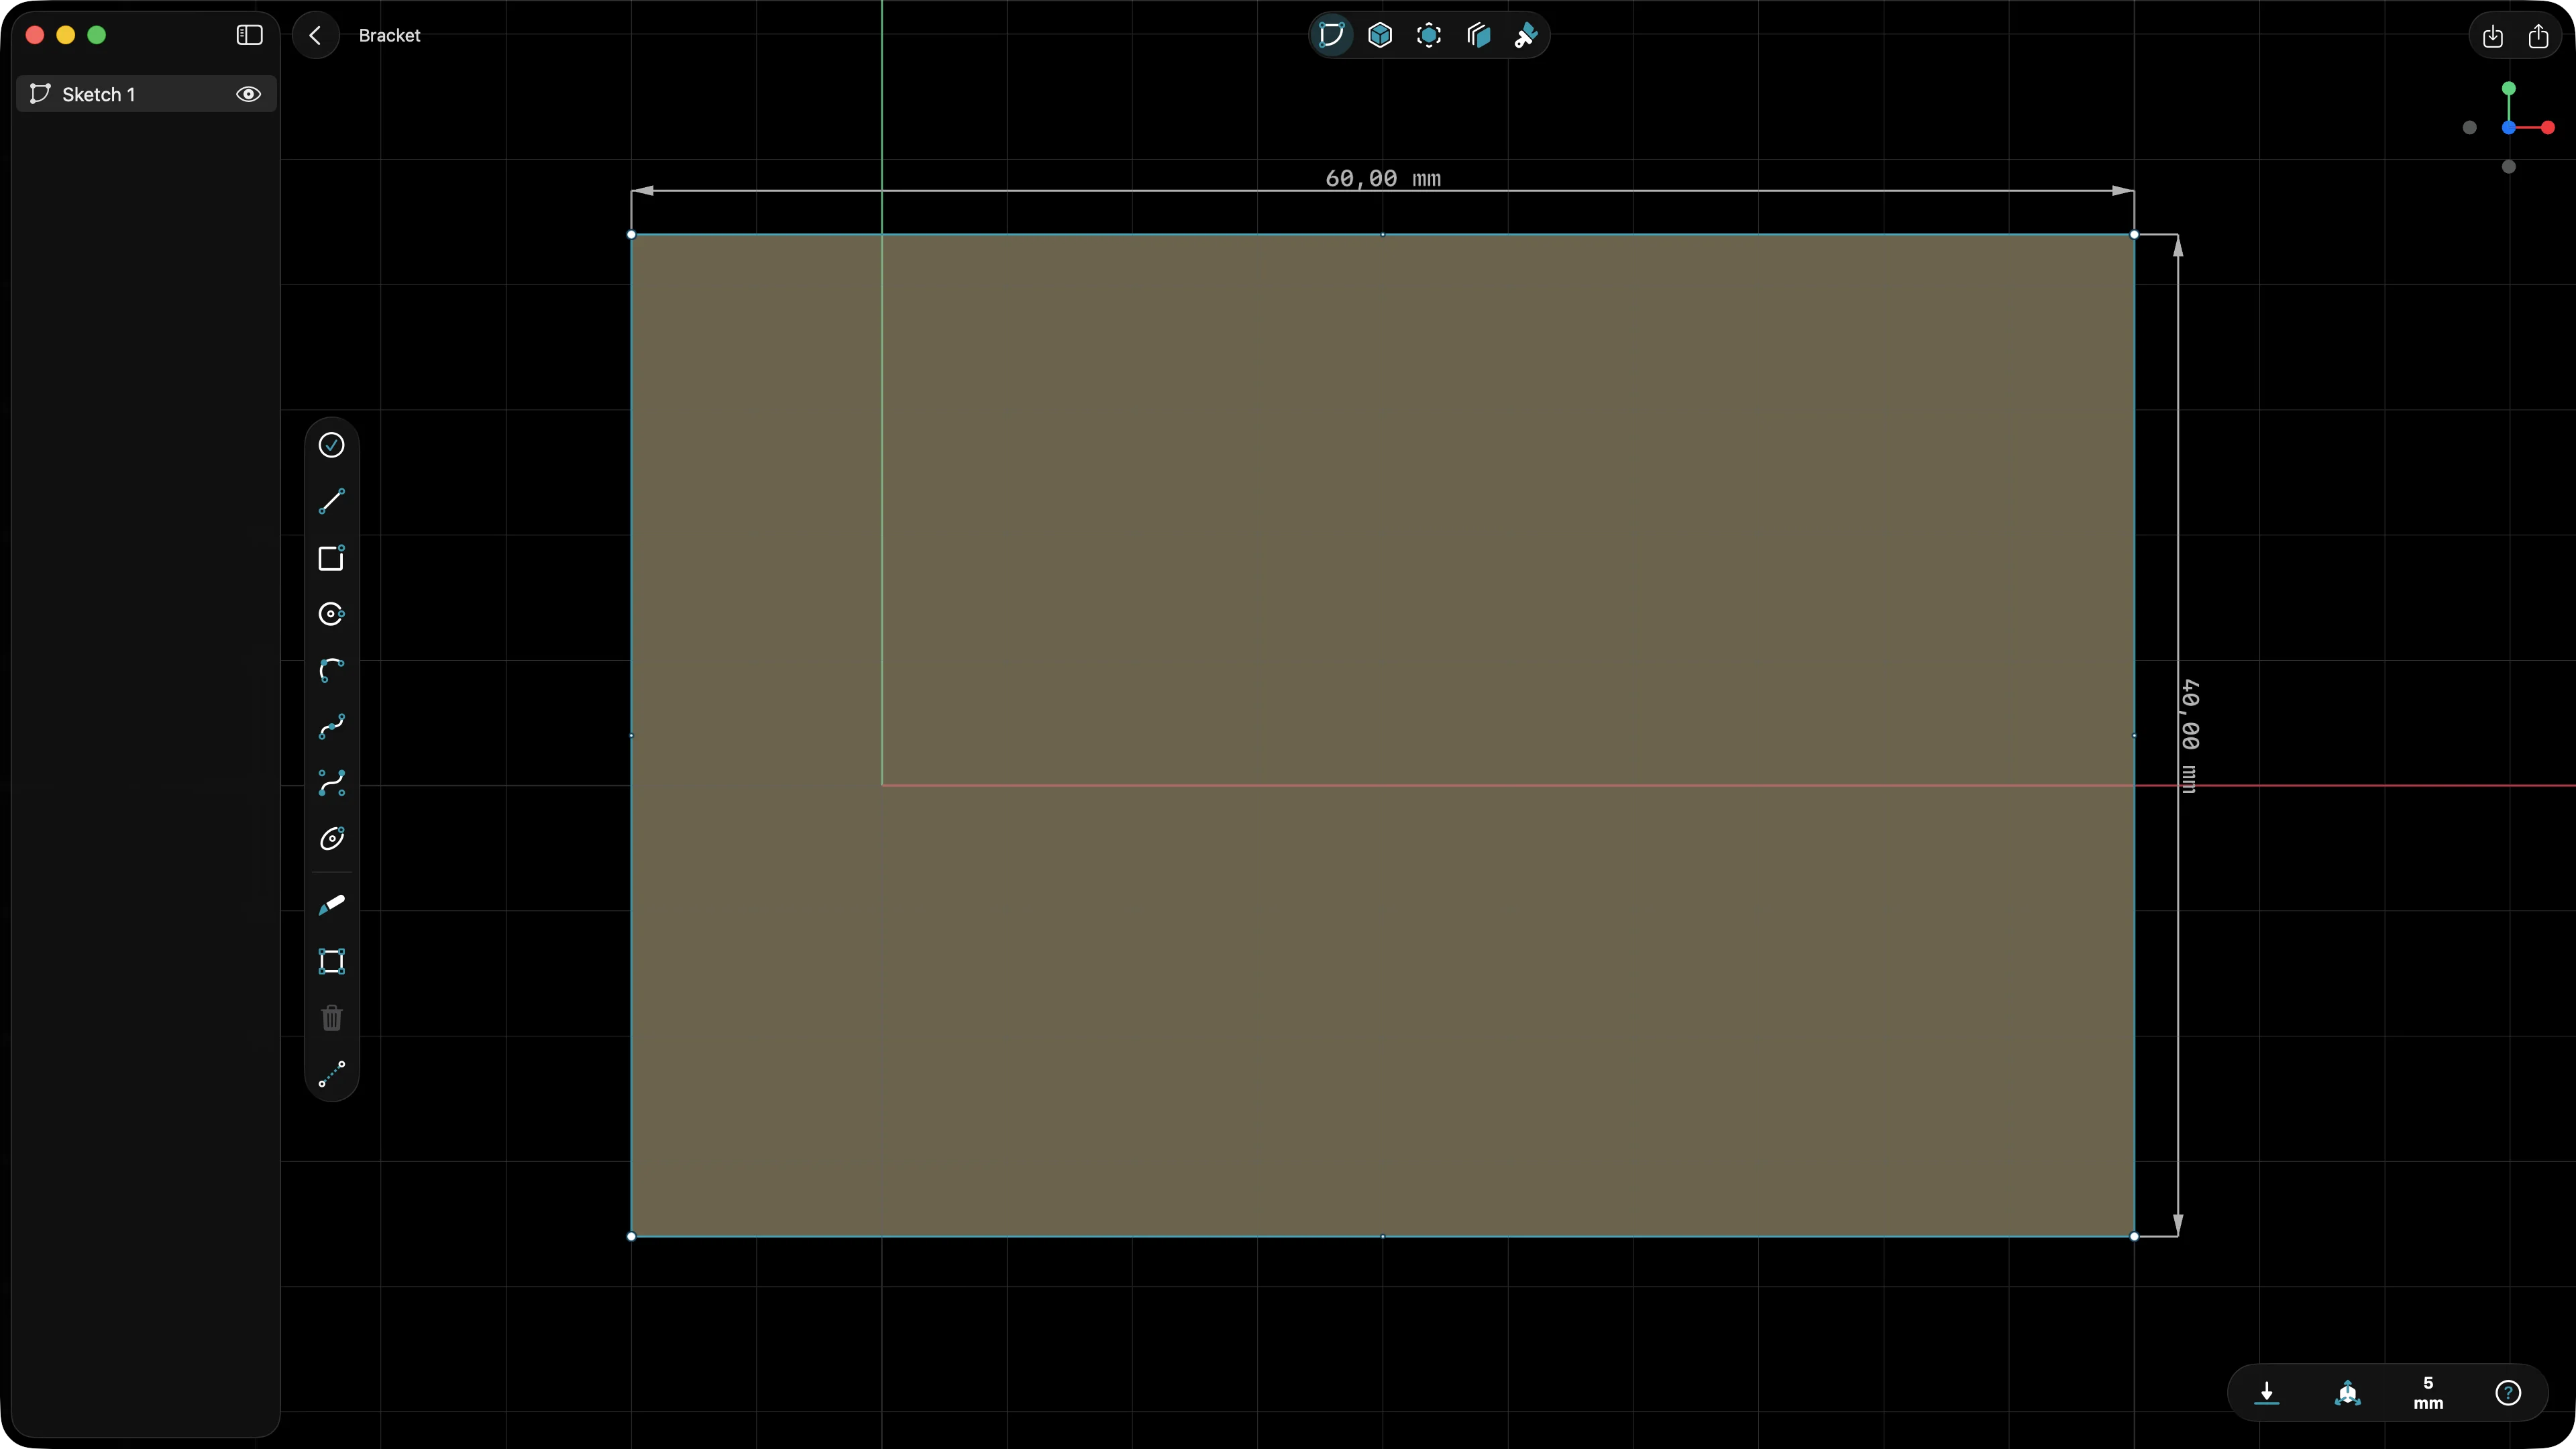This screenshot has width=2576, height=1449.
Task: Click the blue Z-axis orientation dot
Action: coord(2508,127)
